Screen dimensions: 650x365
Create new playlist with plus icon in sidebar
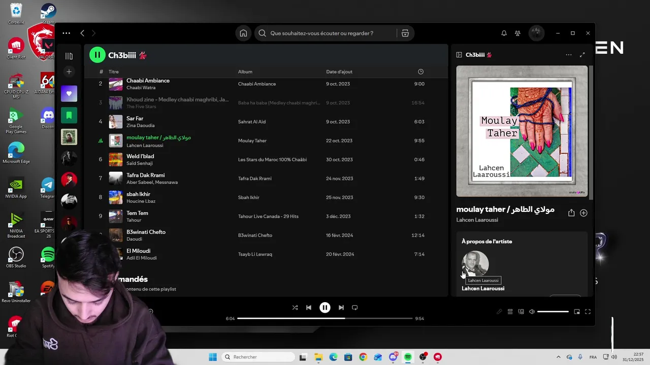[x=69, y=72]
